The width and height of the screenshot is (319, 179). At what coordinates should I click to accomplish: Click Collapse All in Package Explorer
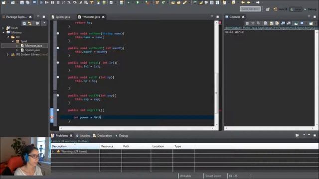[x=24, y=23]
